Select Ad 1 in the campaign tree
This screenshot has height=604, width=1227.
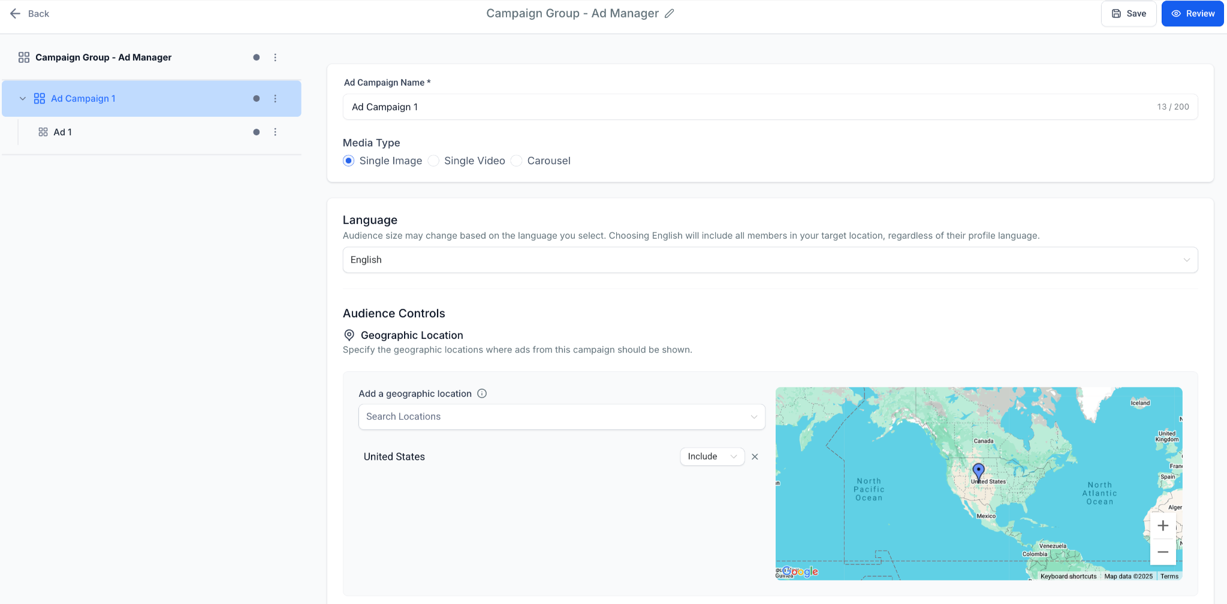[x=62, y=132]
